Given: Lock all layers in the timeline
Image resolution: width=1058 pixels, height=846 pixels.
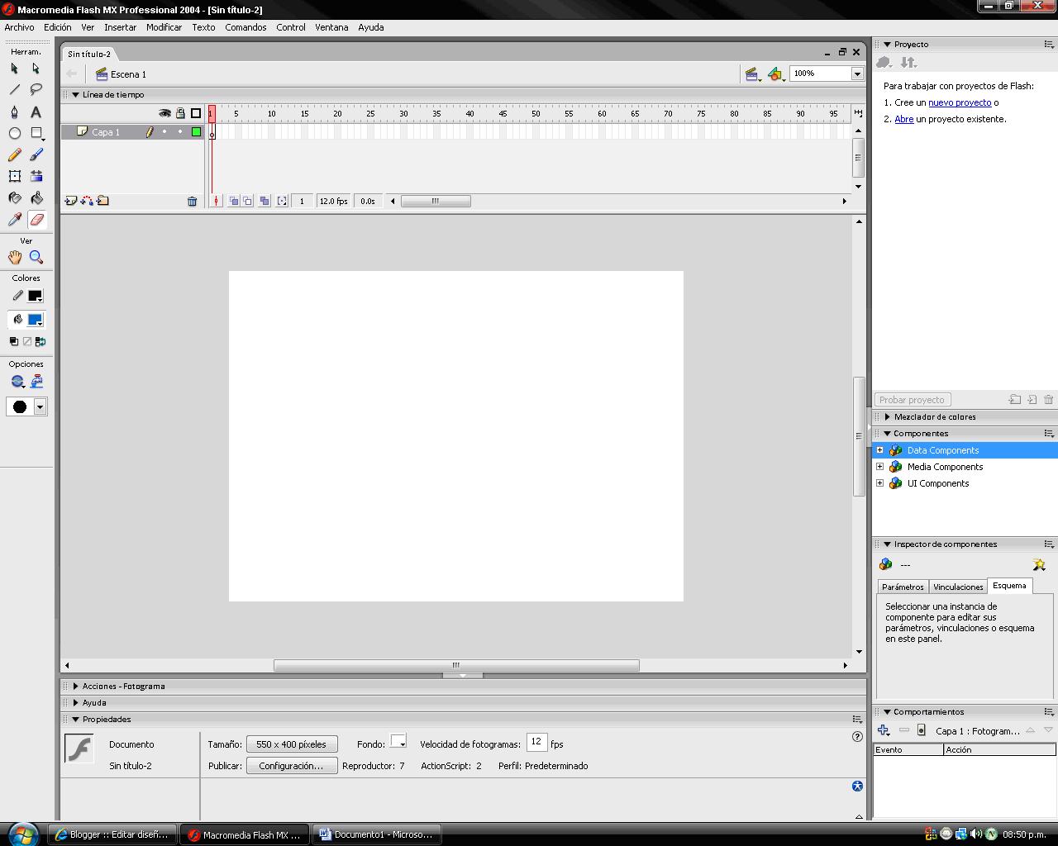Looking at the screenshot, I should (x=179, y=112).
